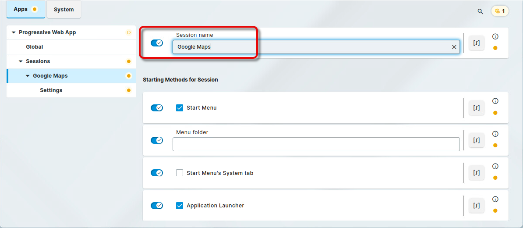Uncheck the Start Menu checkbox
The image size is (523, 228).
180,108
